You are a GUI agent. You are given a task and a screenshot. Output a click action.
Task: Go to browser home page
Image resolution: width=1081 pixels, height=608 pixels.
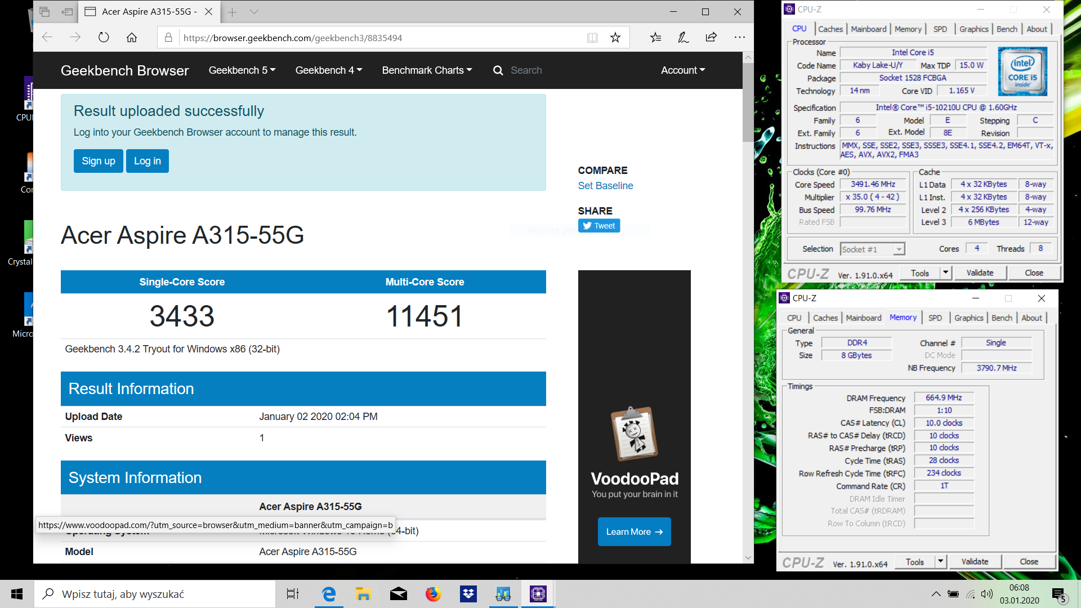coord(132,38)
